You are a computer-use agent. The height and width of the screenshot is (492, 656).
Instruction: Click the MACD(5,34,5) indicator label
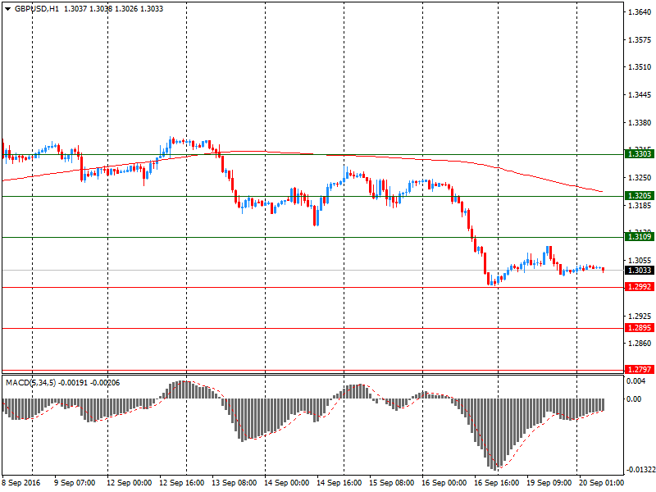(31, 383)
